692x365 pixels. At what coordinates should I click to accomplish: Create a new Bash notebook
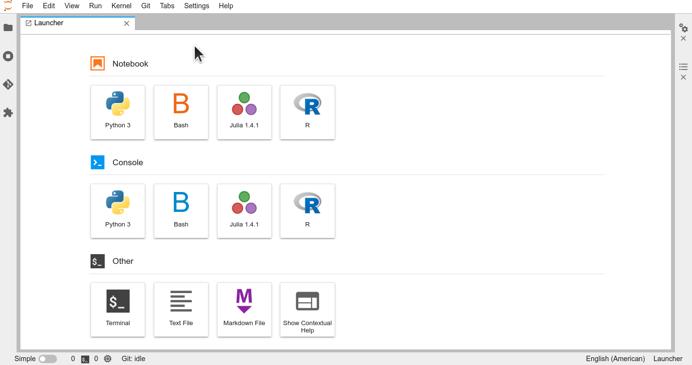click(181, 112)
